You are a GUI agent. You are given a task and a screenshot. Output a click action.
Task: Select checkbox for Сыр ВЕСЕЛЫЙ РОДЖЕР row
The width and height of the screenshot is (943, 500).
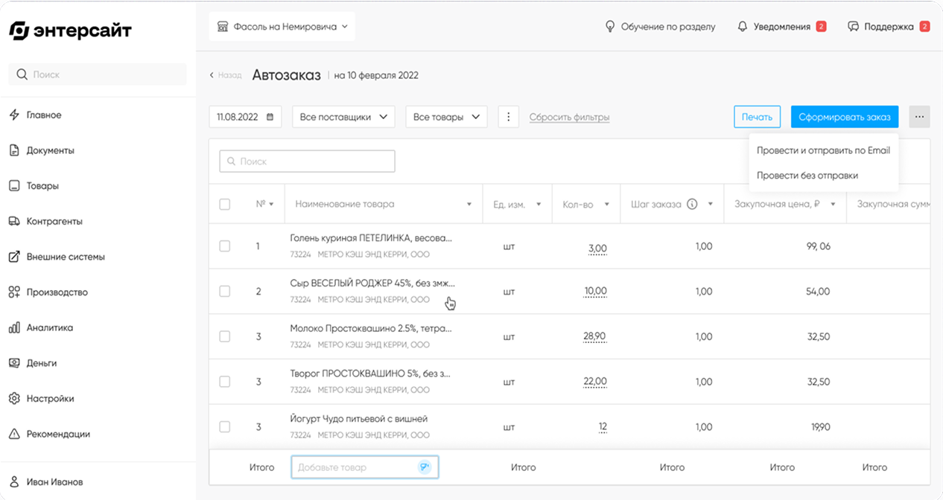click(225, 291)
